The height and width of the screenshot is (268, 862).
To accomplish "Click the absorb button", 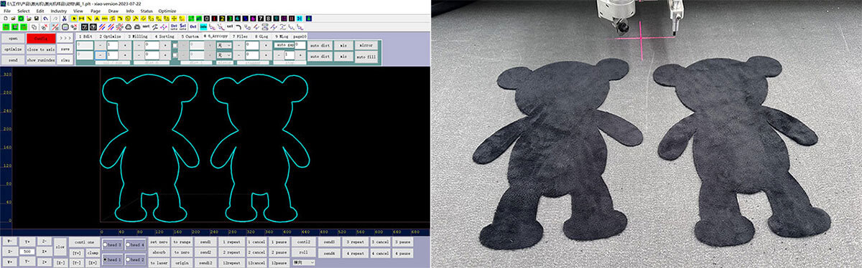I will 159,252.
